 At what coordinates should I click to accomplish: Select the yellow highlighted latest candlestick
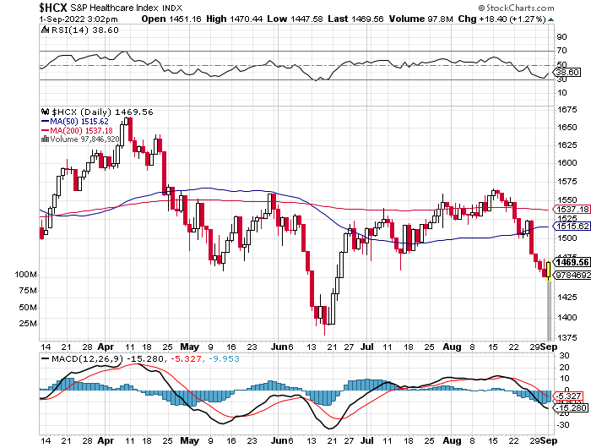click(549, 270)
